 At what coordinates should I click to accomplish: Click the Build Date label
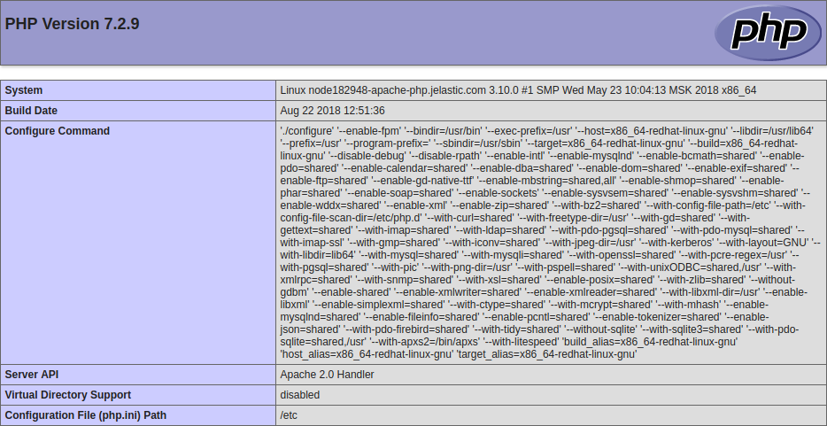31,111
